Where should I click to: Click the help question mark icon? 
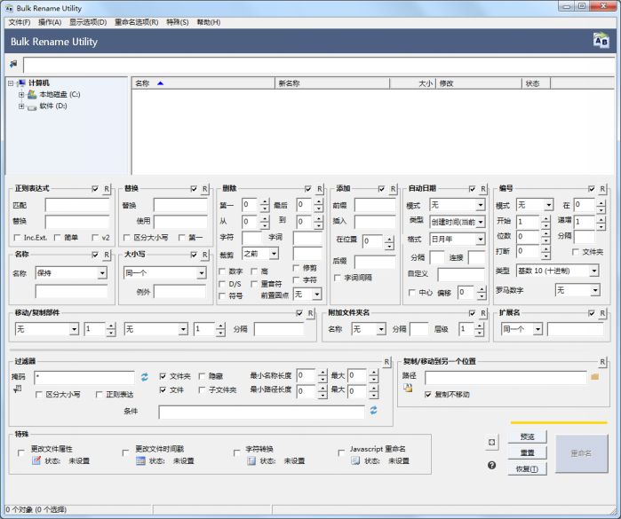[x=491, y=465]
